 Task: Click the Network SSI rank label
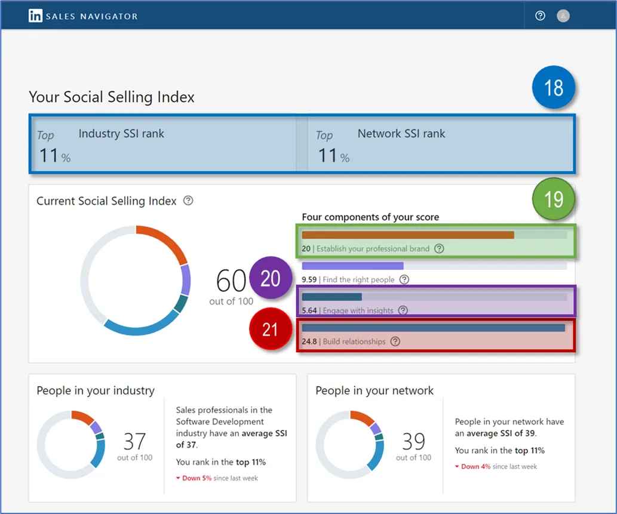401,134
